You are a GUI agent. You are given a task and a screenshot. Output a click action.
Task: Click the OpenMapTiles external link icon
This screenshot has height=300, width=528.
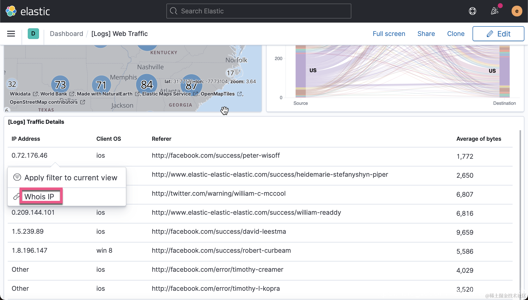click(x=239, y=94)
